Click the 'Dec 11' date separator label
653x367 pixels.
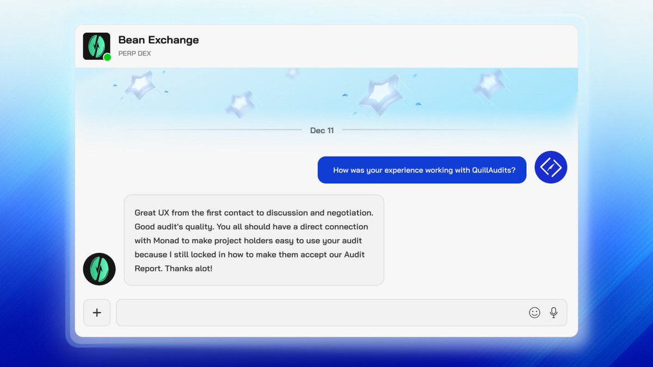point(322,130)
